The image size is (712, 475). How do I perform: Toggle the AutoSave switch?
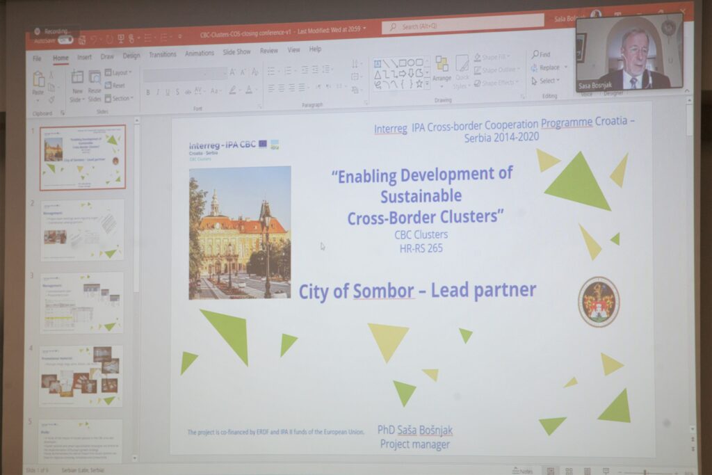[x=65, y=40]
